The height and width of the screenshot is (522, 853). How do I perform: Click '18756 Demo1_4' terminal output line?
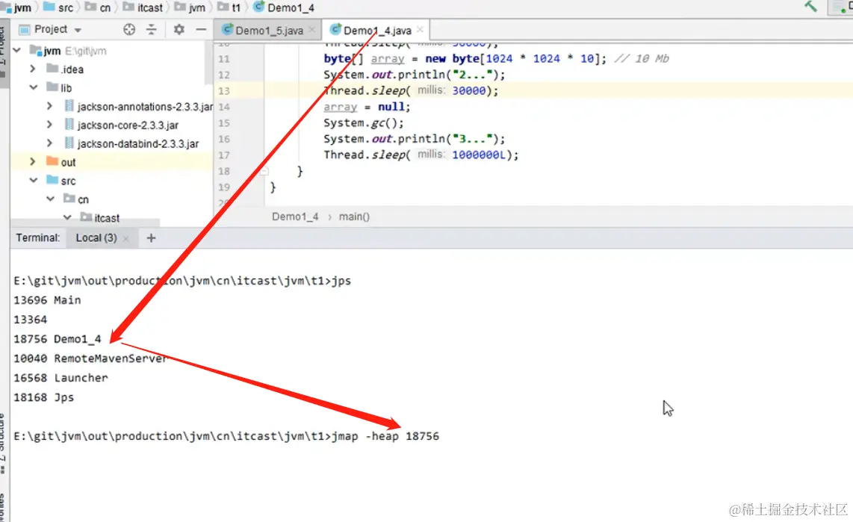click(57, 339)
